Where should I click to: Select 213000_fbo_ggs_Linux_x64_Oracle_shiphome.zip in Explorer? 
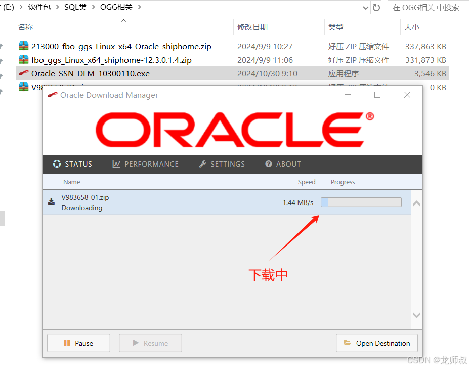(x=121, y=47)
